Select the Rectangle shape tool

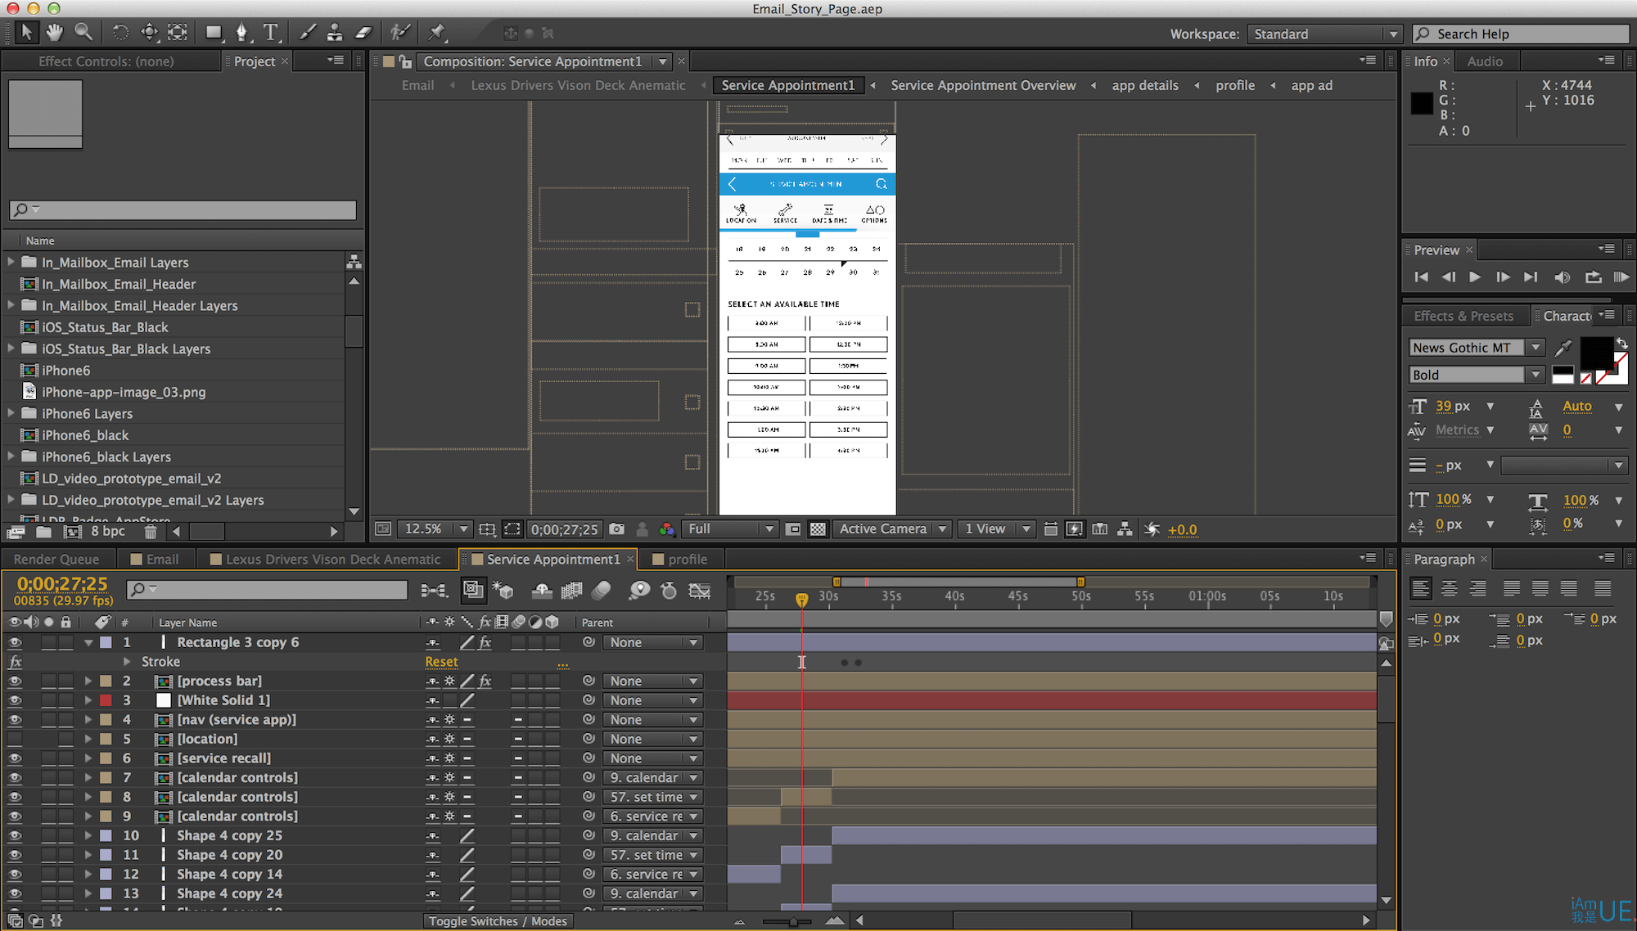coord(214,33)
